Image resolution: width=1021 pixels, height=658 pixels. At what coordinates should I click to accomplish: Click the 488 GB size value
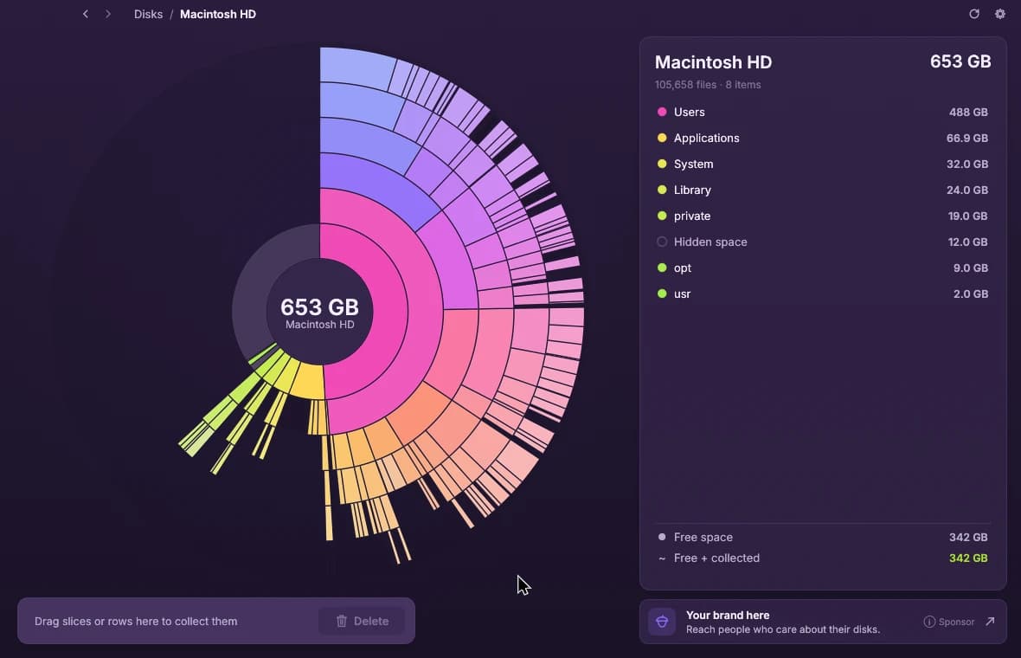968,112
